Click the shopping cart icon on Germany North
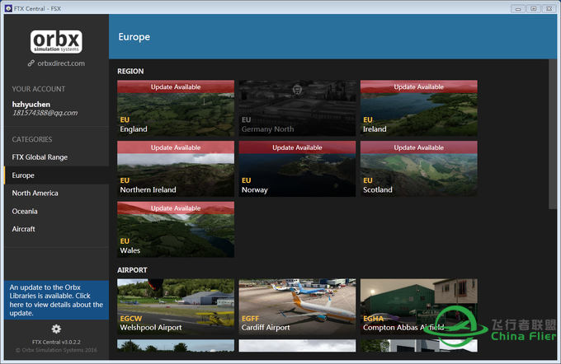 click(297, 90)
